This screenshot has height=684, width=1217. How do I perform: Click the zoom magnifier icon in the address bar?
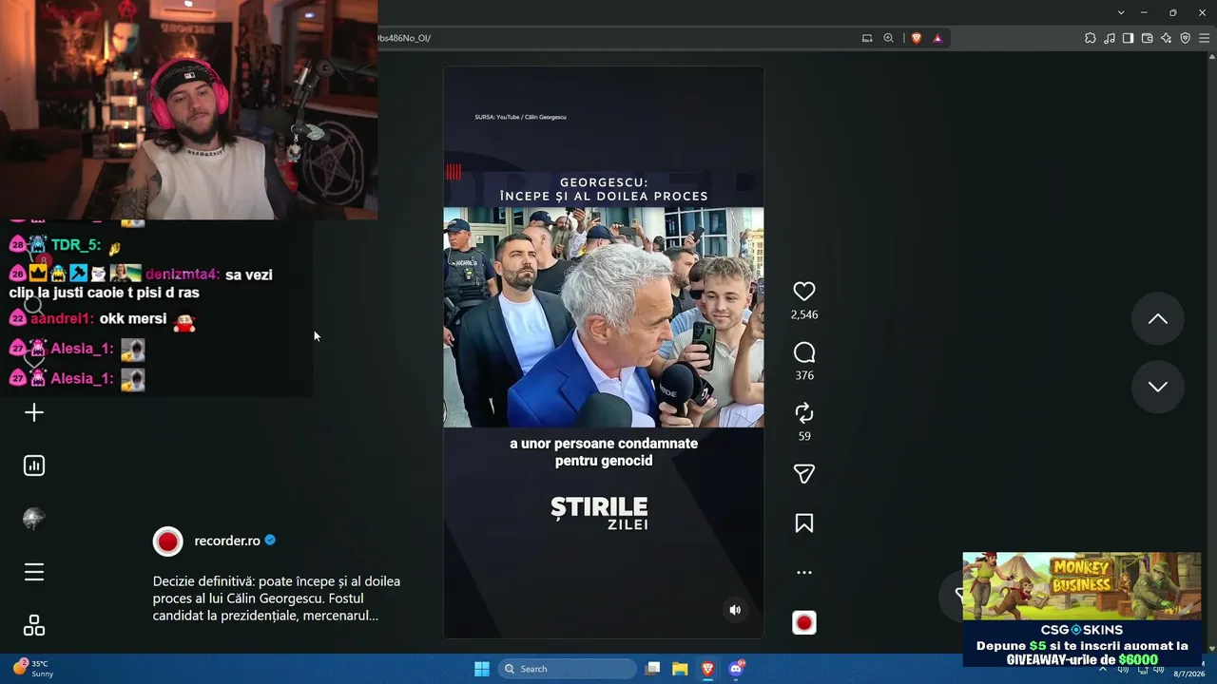click(889, 38)
